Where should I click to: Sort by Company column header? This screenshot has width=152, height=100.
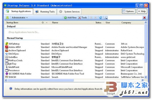[x=132, y=23]
